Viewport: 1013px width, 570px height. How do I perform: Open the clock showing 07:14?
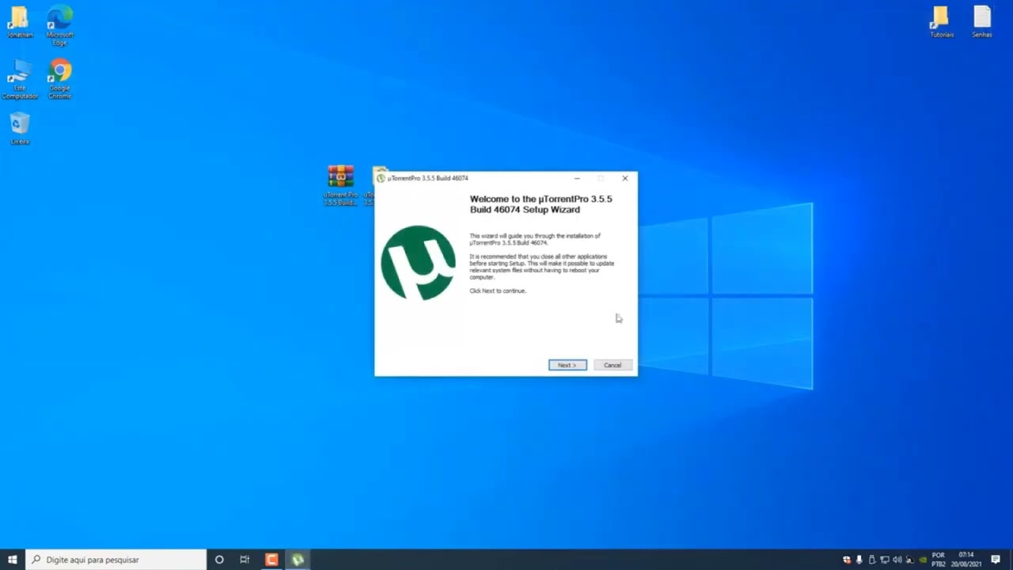point(966,560)
